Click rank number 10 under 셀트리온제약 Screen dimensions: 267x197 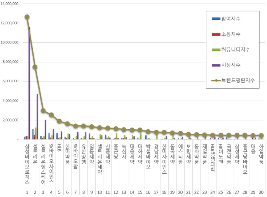pos(100,192)
